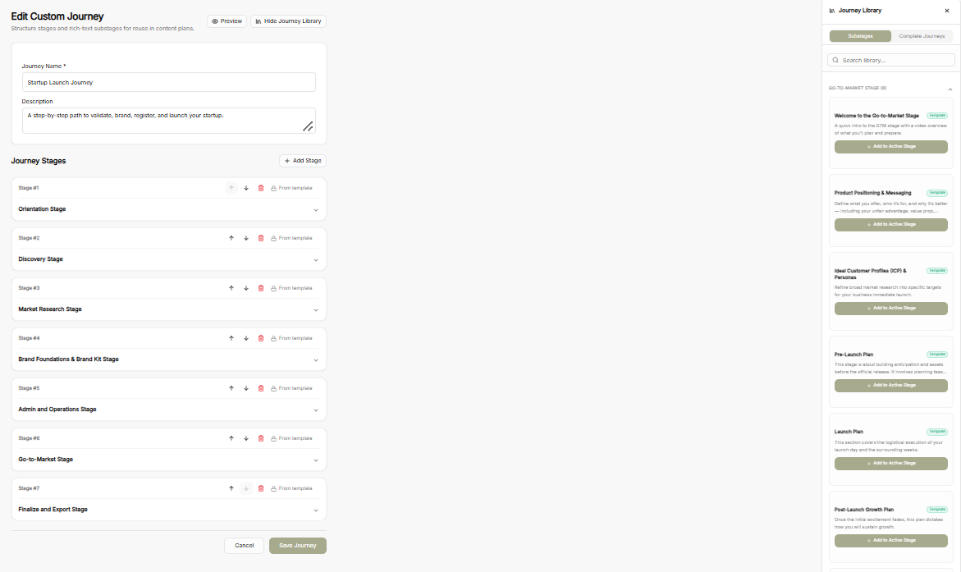The width and height of the screenshot is (961, 572).
Task: Move Stage #1 Orientation down
Action: (x=245, y=188)
